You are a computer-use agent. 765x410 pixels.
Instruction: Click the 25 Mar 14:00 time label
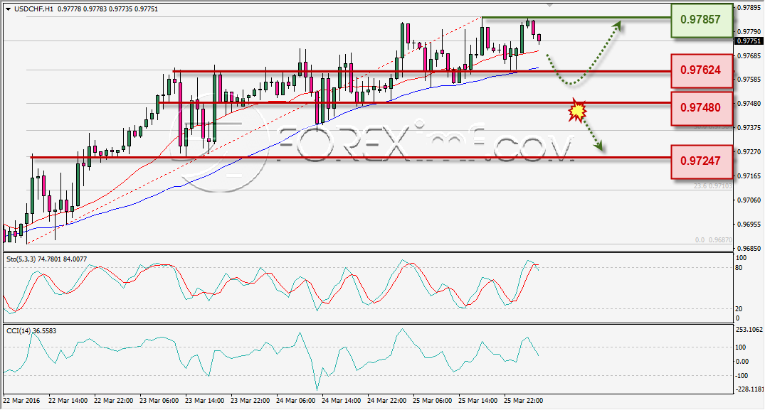coord(478,401)
